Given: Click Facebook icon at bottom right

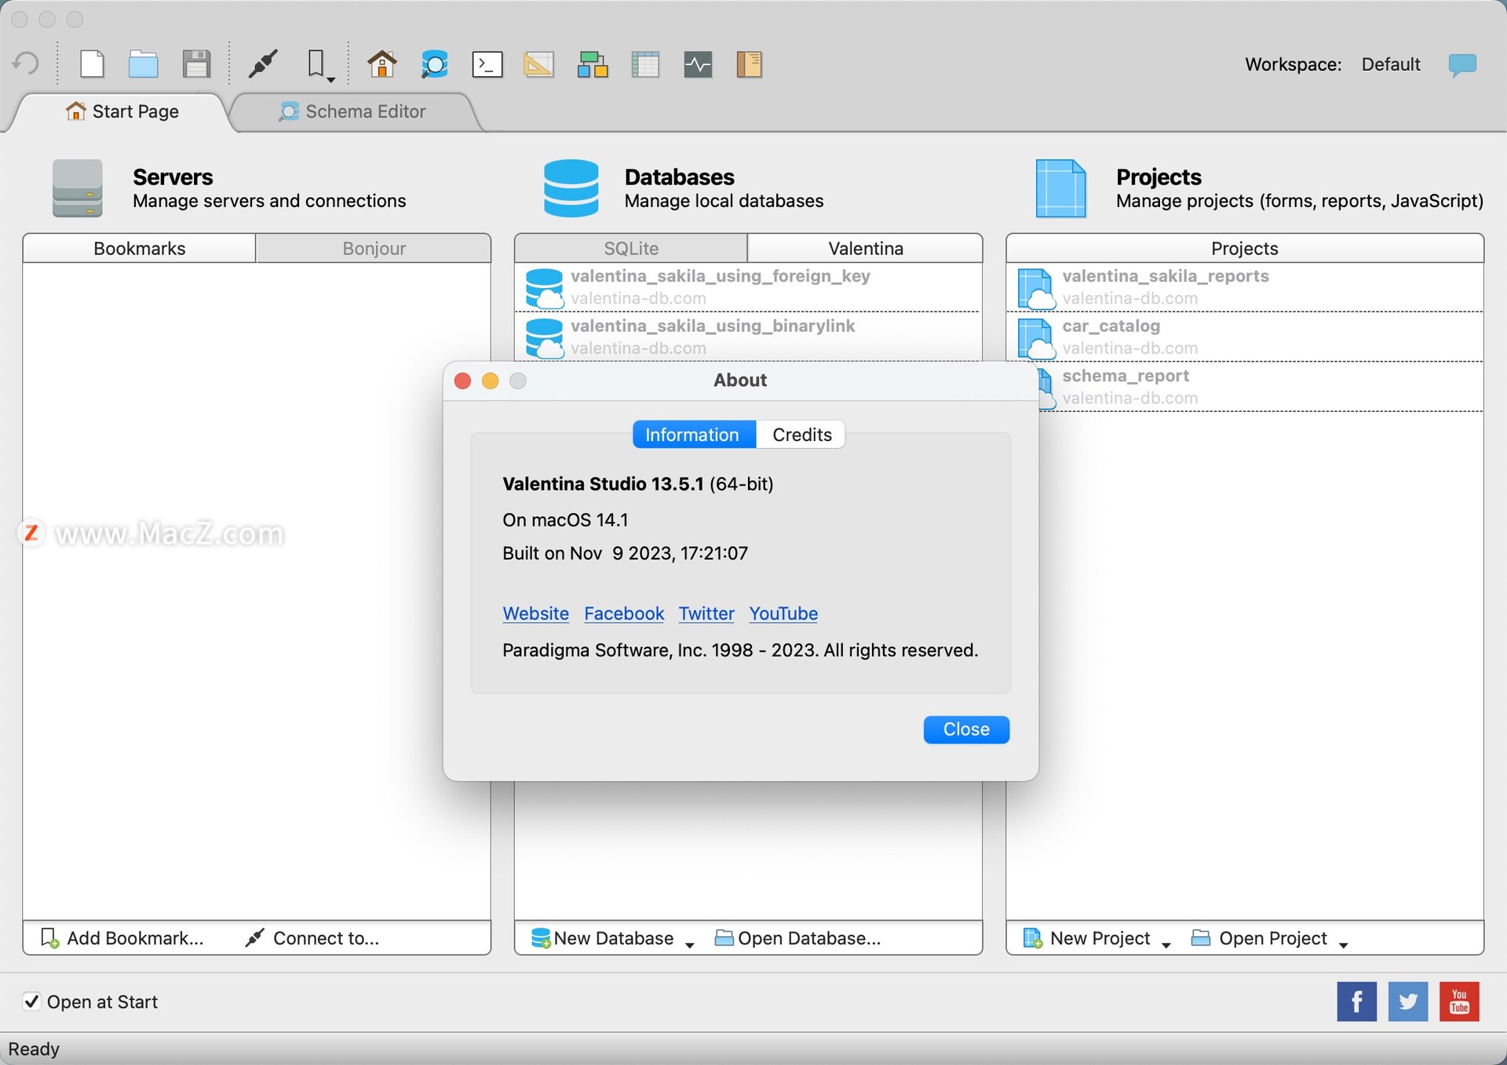Looking at the screenshot, I should click(1356, 1001).
